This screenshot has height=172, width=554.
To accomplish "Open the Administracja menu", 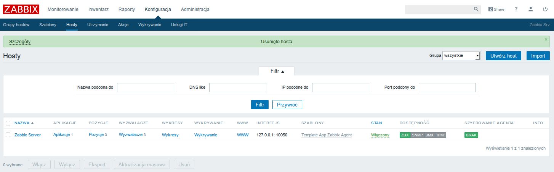I will coord(195,9).
